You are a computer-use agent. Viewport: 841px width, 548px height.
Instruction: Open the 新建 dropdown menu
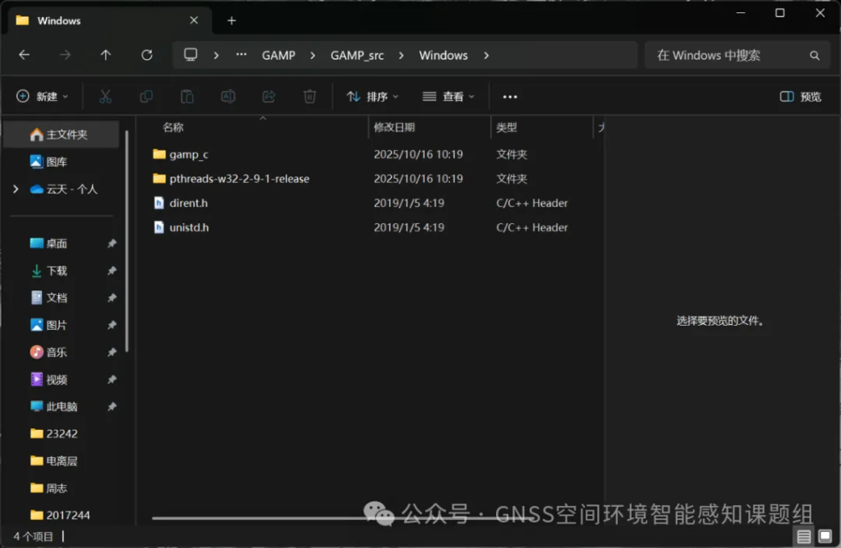click(x=43, y=97)
